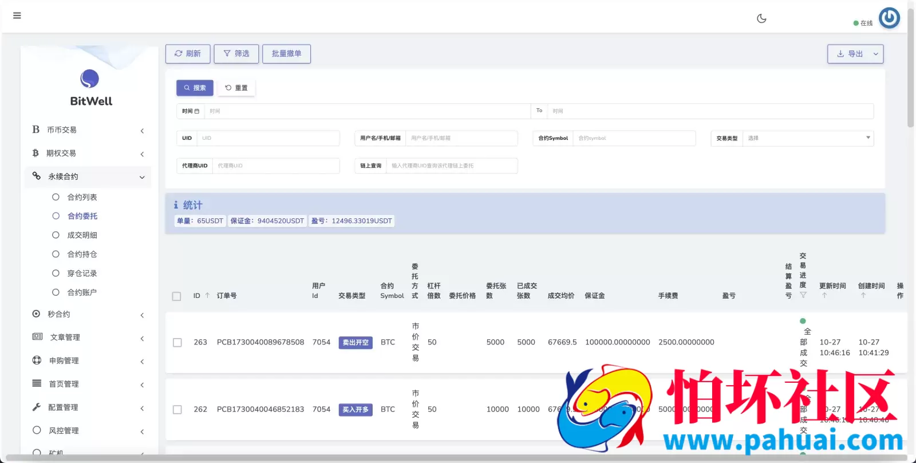Click the 盈亏 12496.33019USDT statistic
Viewport: 916px width, 463px height.
click(x=352, y=221)
